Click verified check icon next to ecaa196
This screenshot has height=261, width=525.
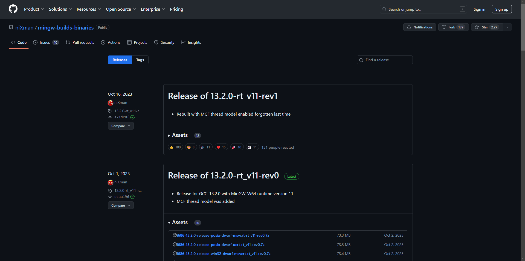pyautogui.click(x=132, y=197)
